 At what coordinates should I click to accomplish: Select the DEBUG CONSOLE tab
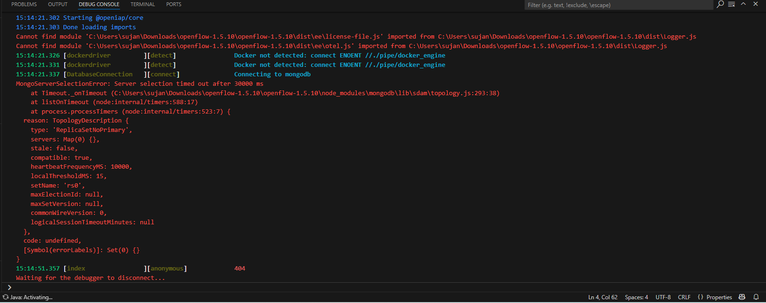click(x=99, y=4)
